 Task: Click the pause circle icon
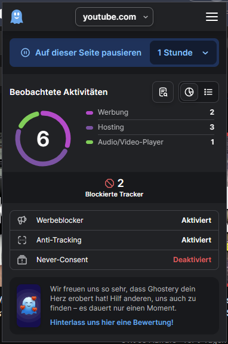point(25,53)
